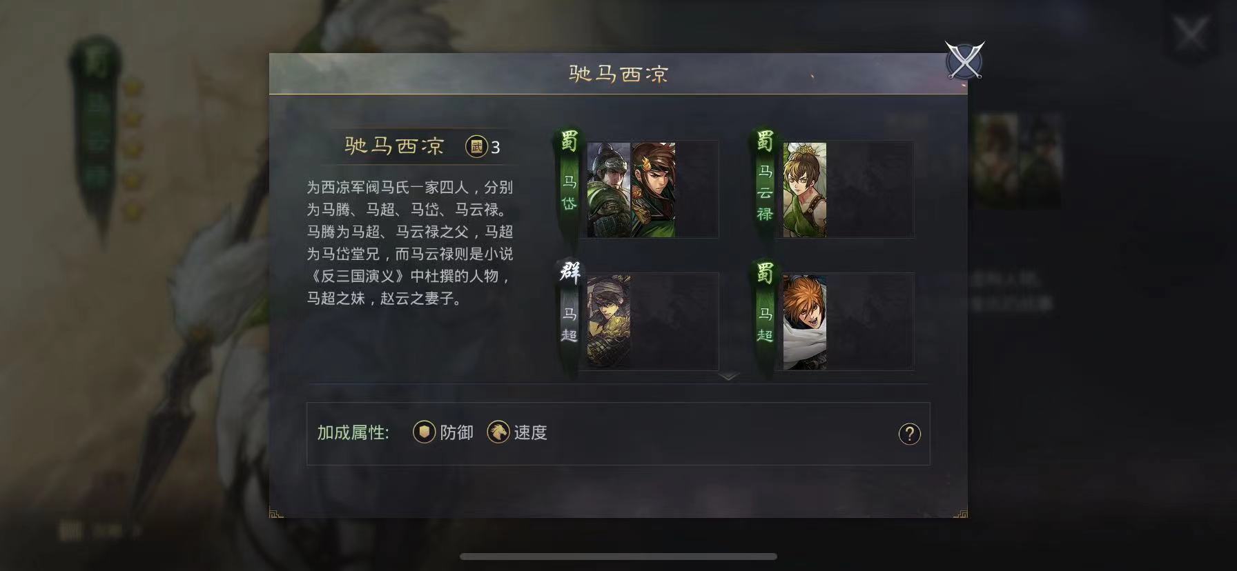Click the 速度 horse attribute icon

click(x=498, y=432)
